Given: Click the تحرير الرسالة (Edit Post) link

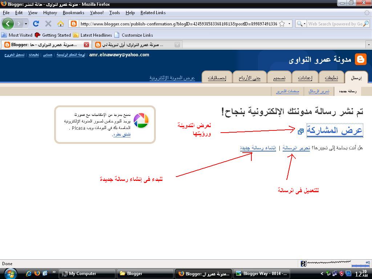Looking at the screenshot, I should (296, 148).
